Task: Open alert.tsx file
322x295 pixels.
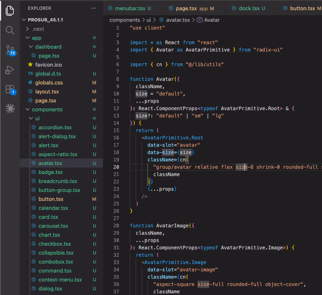Action: 61,145
